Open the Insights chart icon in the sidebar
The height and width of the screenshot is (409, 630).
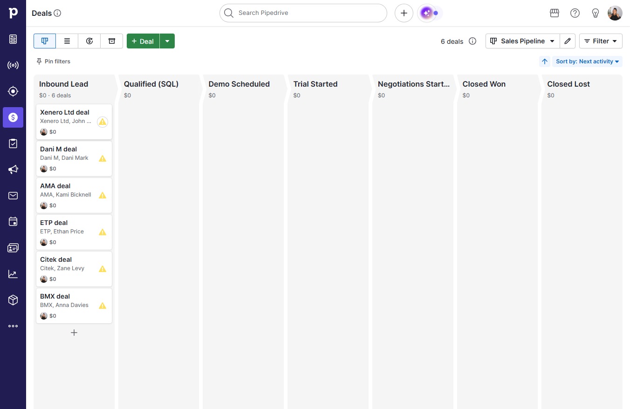(13, 274)
